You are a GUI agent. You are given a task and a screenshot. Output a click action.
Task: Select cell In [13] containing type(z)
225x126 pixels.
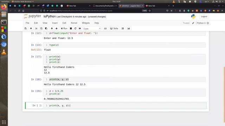[x=124, y=45]
